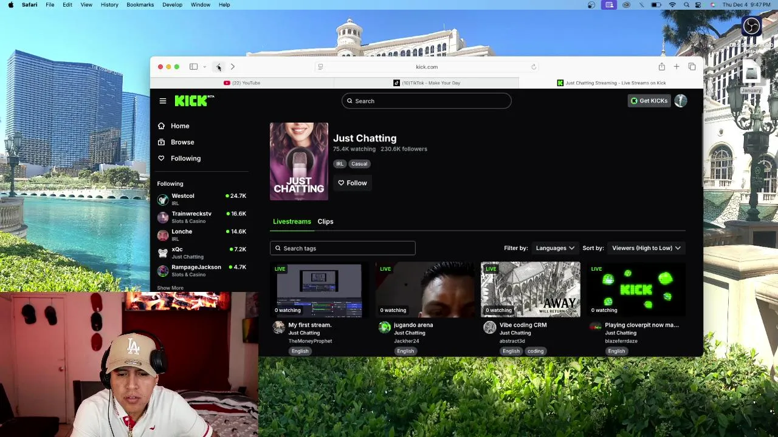The image size is (778, 437).
Task: Click Safari Share button
Action: 661,67
